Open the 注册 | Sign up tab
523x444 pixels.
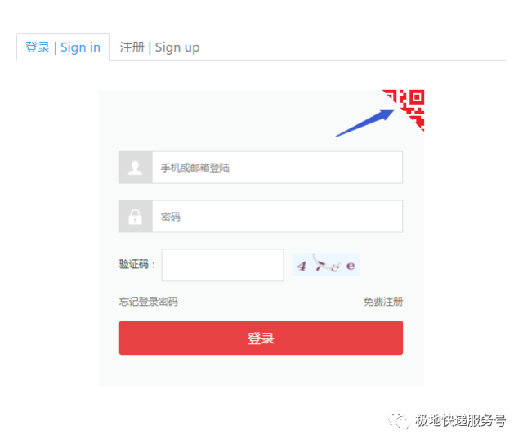tap(159, 47)
